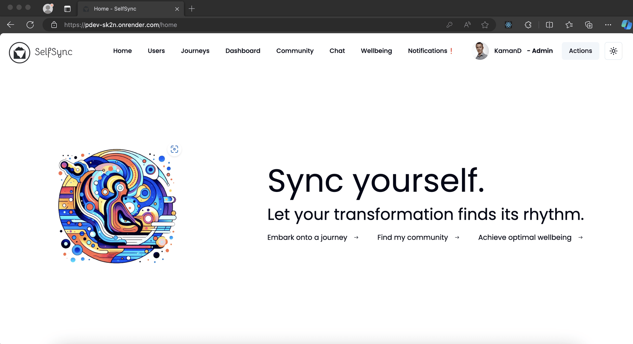Switch to the Dashboard section
Image resolution: width=633 pixels, height=344 pixels.
(x=243, y=51)
